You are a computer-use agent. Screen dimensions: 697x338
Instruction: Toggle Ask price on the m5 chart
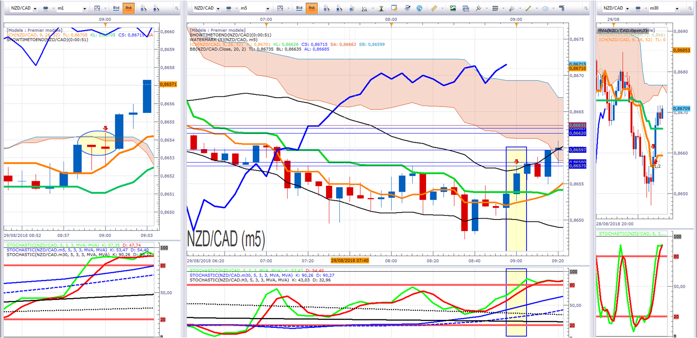pyautogui.click(x=311, y=8)
